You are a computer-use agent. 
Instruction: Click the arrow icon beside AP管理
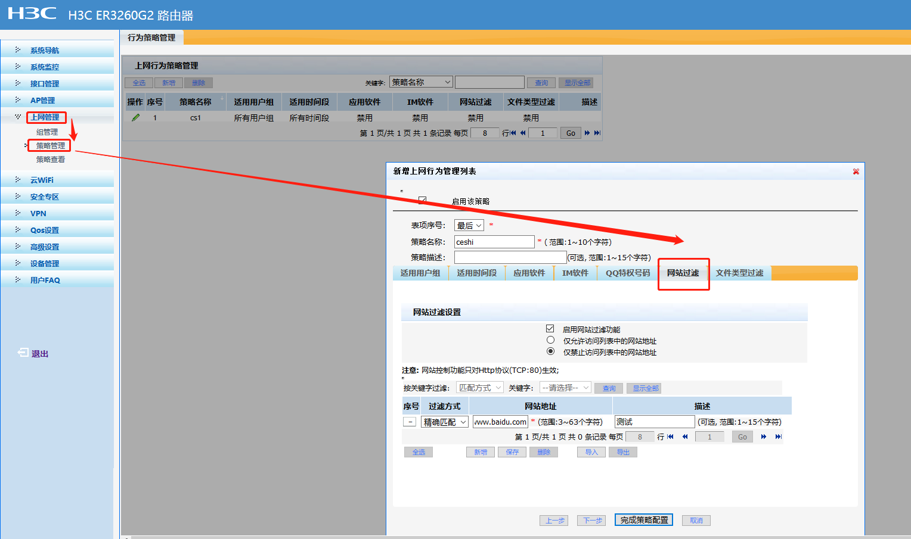click(18, 100)
